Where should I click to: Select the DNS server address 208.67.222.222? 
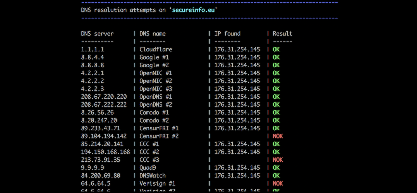[x=104, y=104]
